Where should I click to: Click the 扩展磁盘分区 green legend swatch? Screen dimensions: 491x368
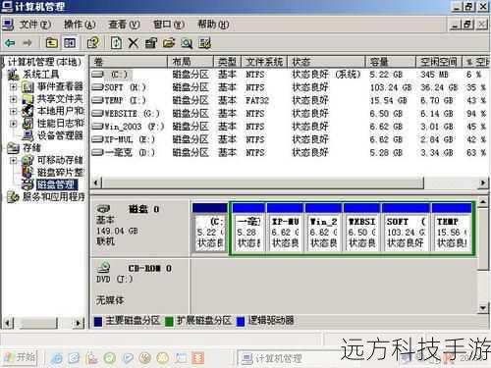tap(169, 321)
